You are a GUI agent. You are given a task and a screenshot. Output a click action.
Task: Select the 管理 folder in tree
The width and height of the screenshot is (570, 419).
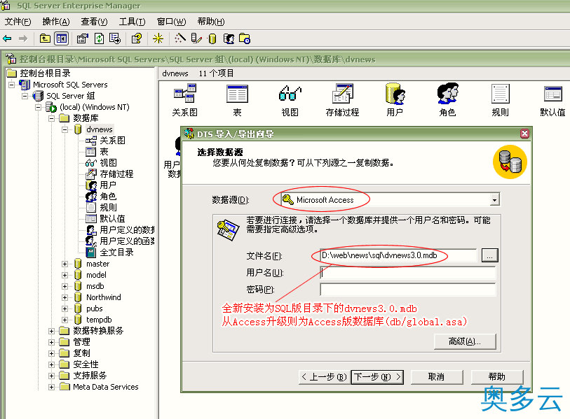pyautogui.click(x=81, y=342)
